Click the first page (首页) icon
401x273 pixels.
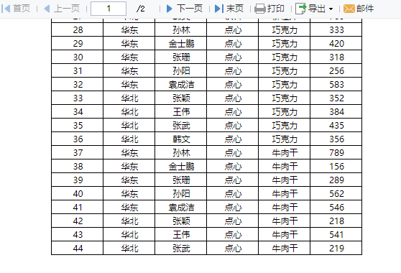coord(6,9)
